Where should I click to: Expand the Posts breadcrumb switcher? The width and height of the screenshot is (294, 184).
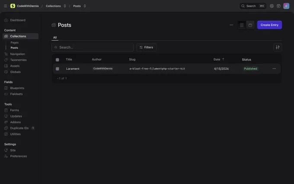pyautogui.click(x=85, y=6)
